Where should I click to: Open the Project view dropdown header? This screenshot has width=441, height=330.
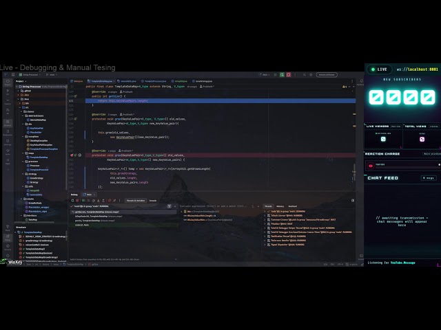click(x=21, y=81)
